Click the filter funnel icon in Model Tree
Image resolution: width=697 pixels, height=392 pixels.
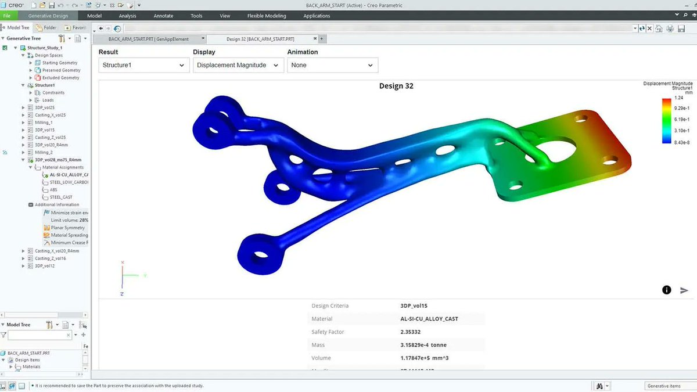point(3,335)
